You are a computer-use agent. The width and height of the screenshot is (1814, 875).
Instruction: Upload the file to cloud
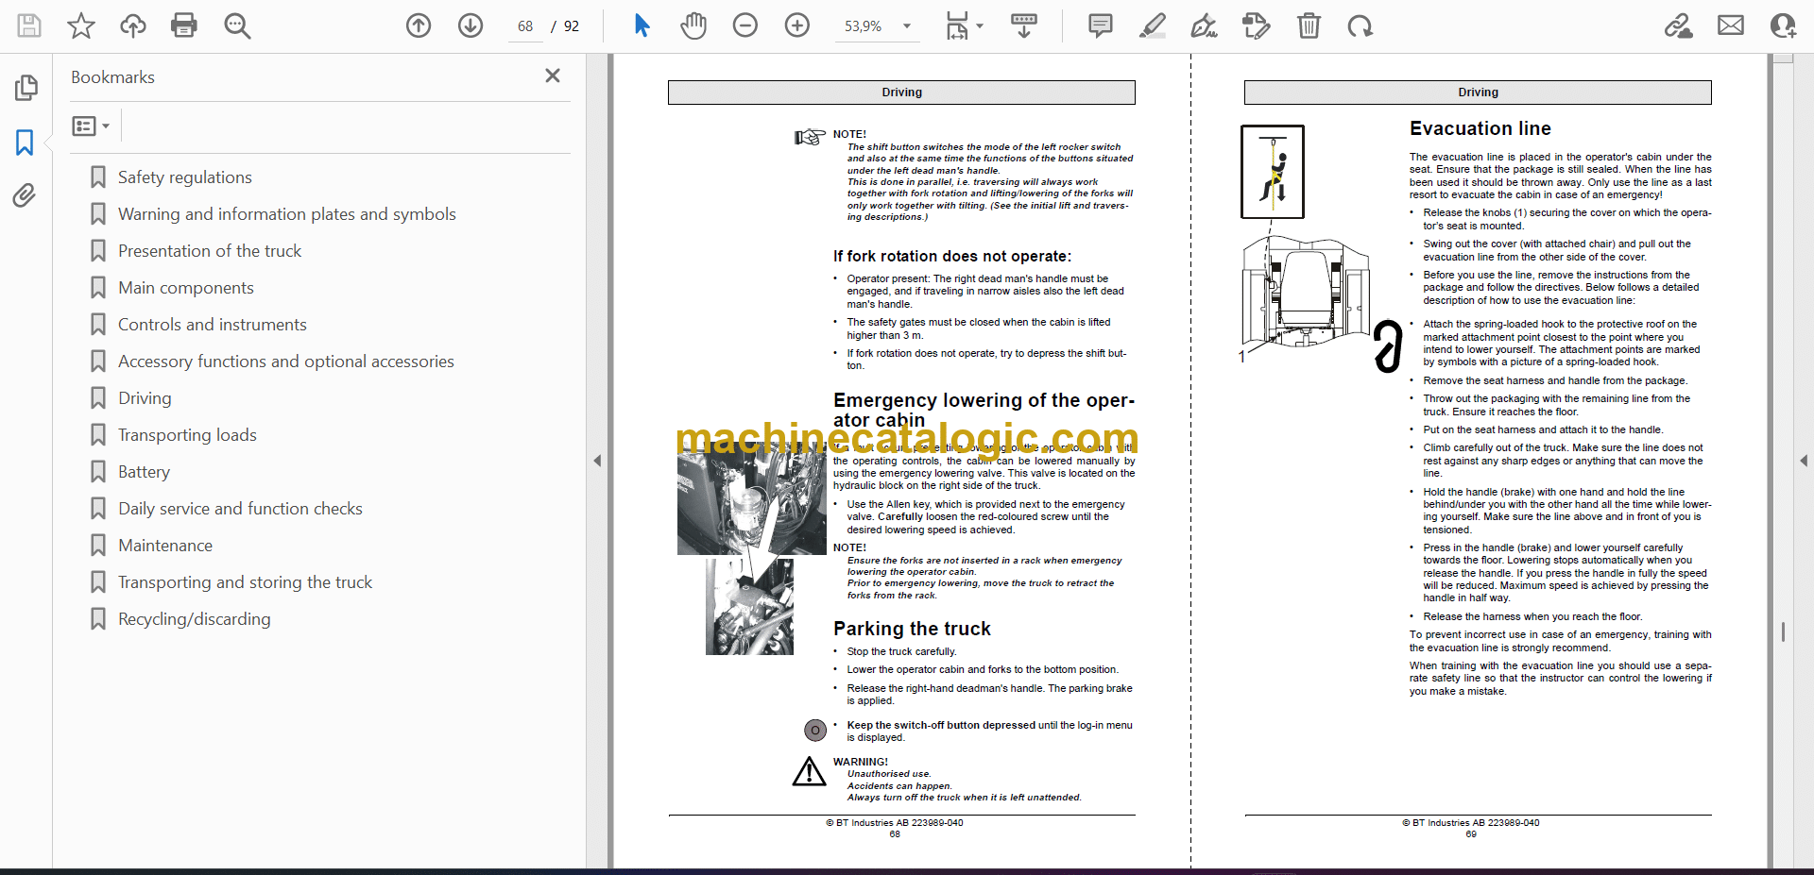click(x=133, y=25)
